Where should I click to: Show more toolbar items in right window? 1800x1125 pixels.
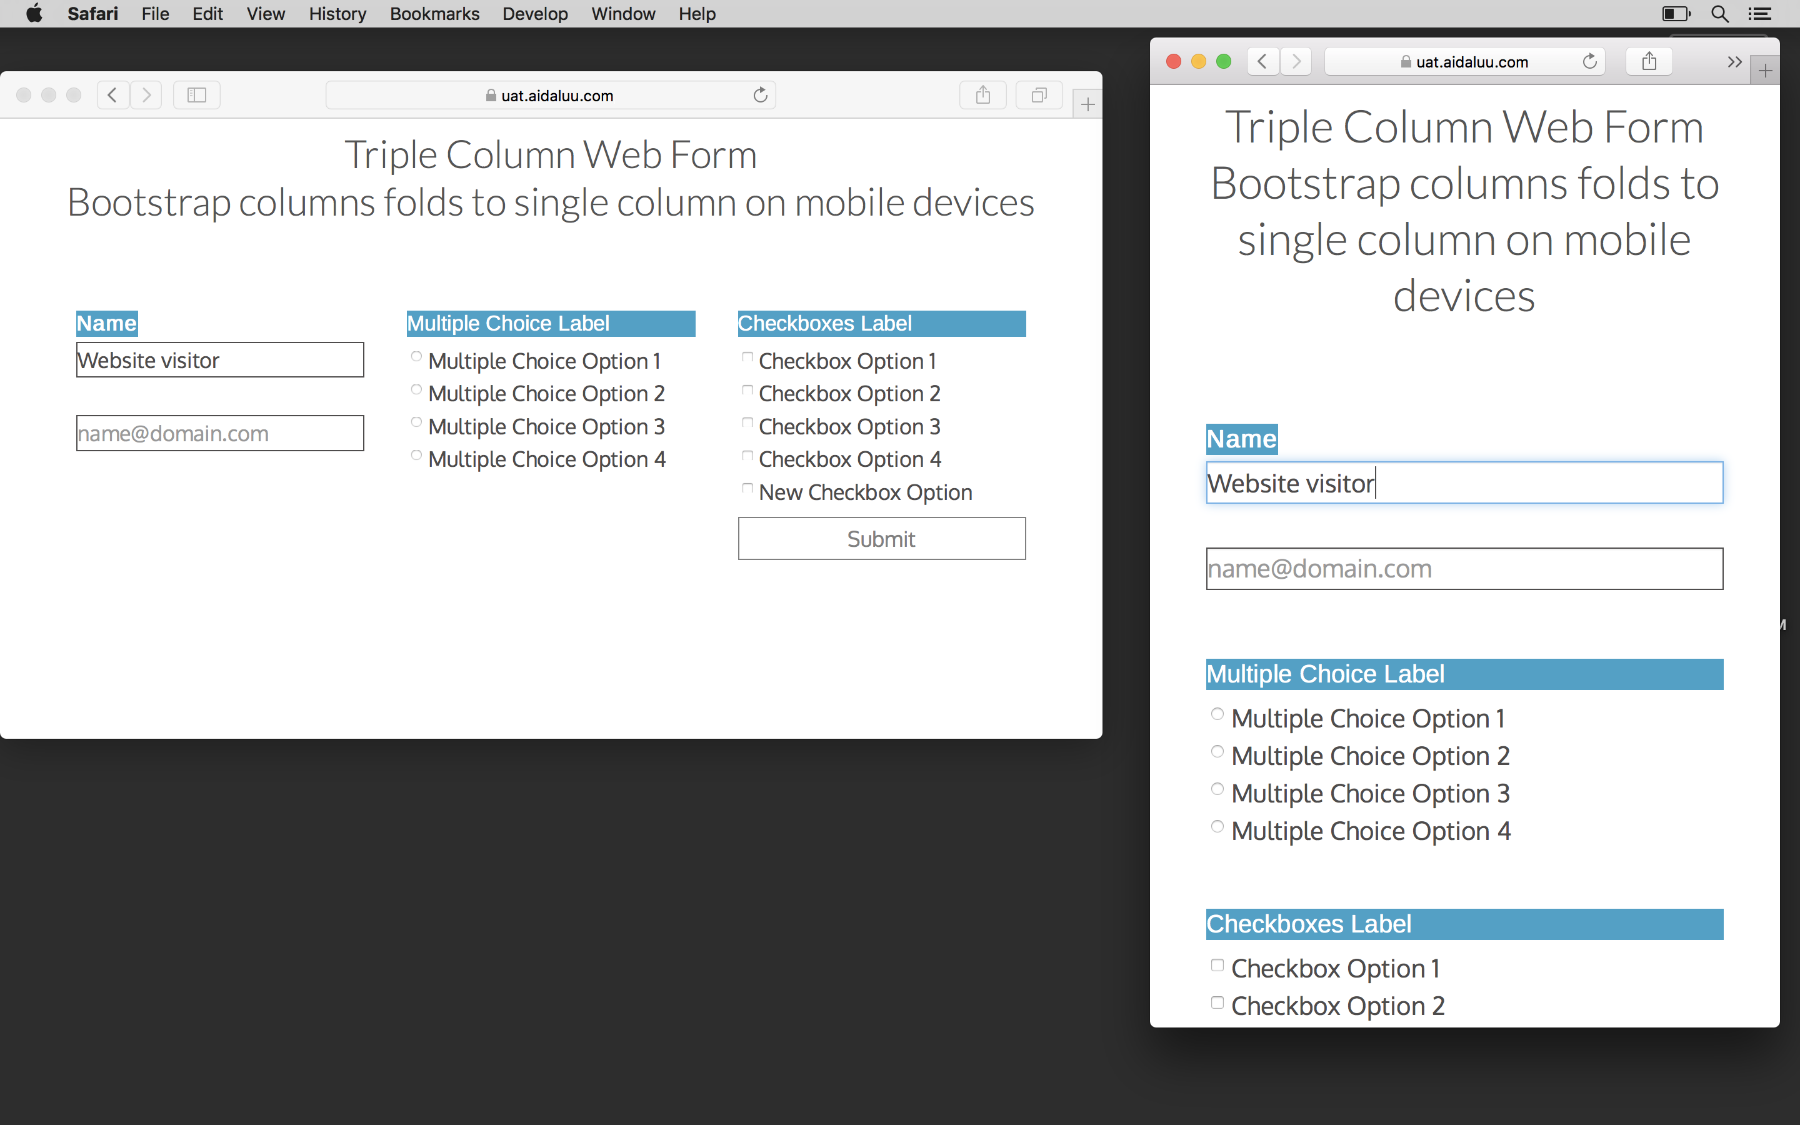[1734, 62]
